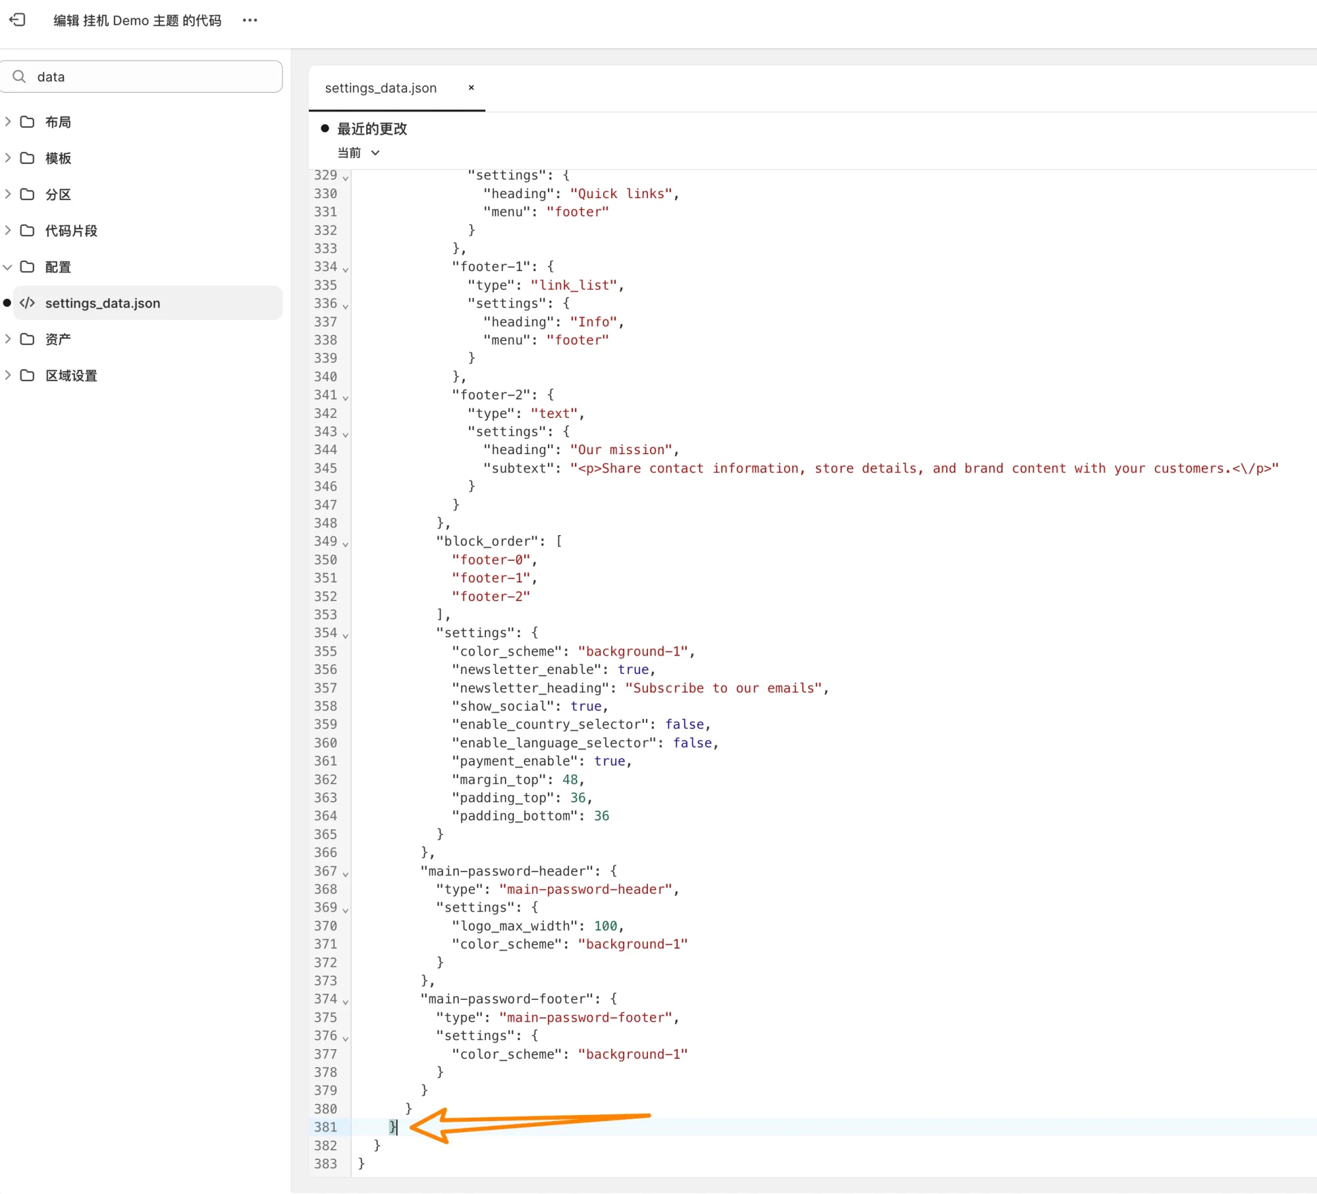Collapse the 配置 folder chevron

point(8,267)
